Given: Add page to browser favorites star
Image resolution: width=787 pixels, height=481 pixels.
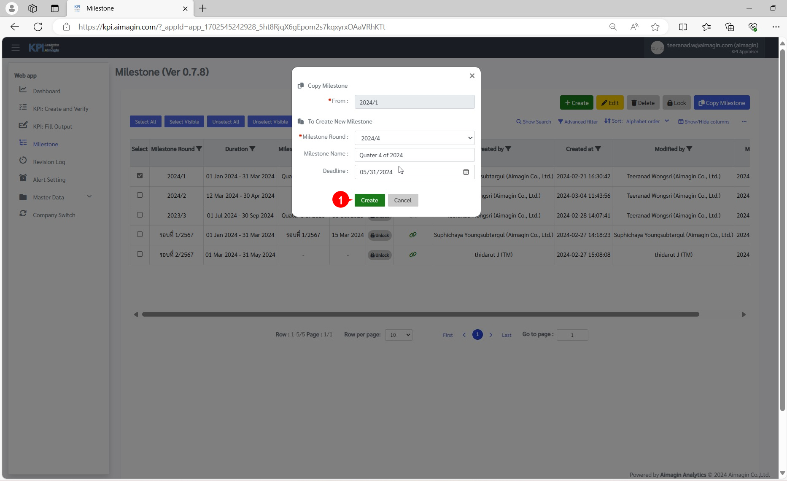Looking at the screenshot, I should [x=655, y=27].
